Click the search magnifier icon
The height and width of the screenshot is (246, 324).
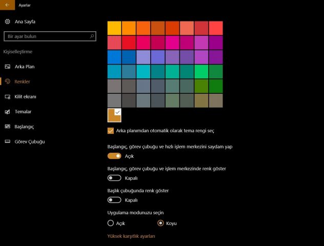point(92,36)
